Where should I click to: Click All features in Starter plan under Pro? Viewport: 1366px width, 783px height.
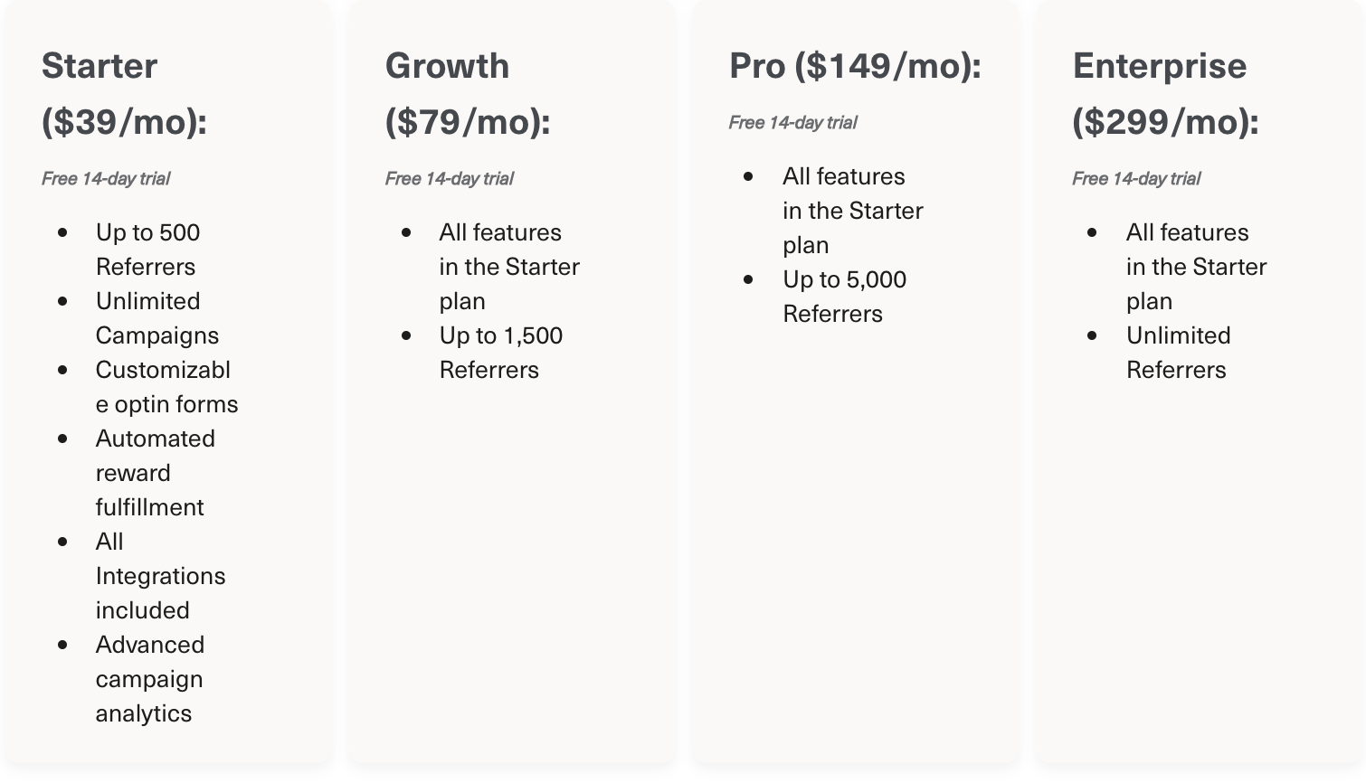pos(853,211)
